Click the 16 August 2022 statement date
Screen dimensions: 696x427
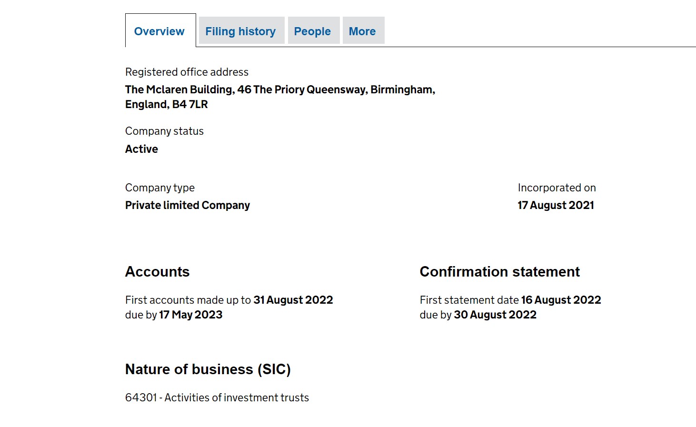click(561, 300)
